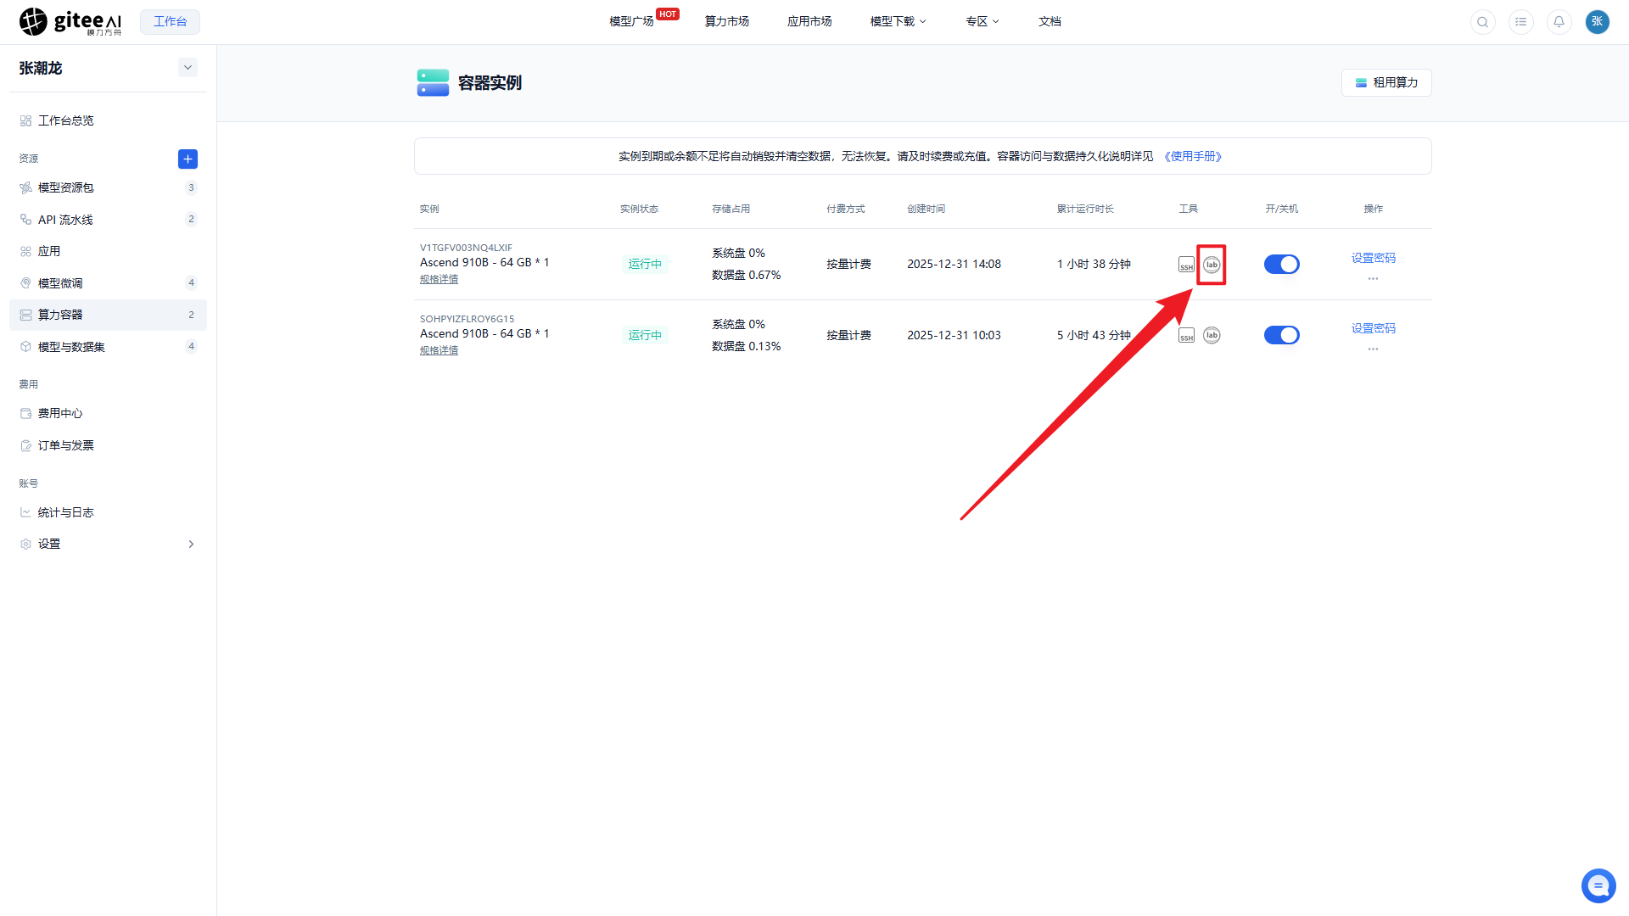Open the list icon next to search
The width and height of the screenshot is (1629, 916).
tap(1520, 22)
